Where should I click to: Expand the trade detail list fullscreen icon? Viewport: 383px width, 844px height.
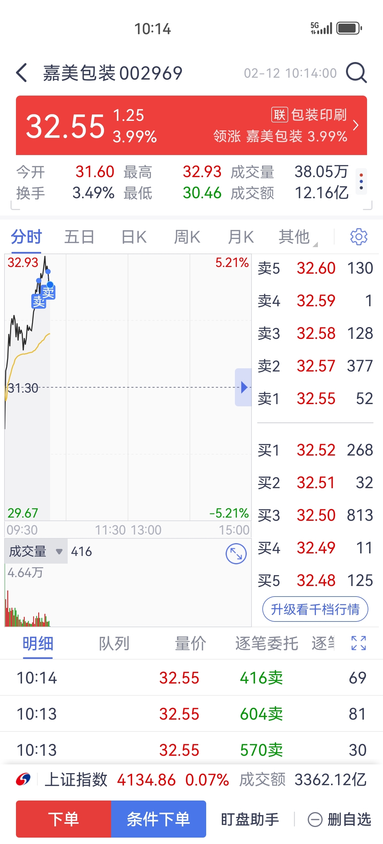coord(358,643)
